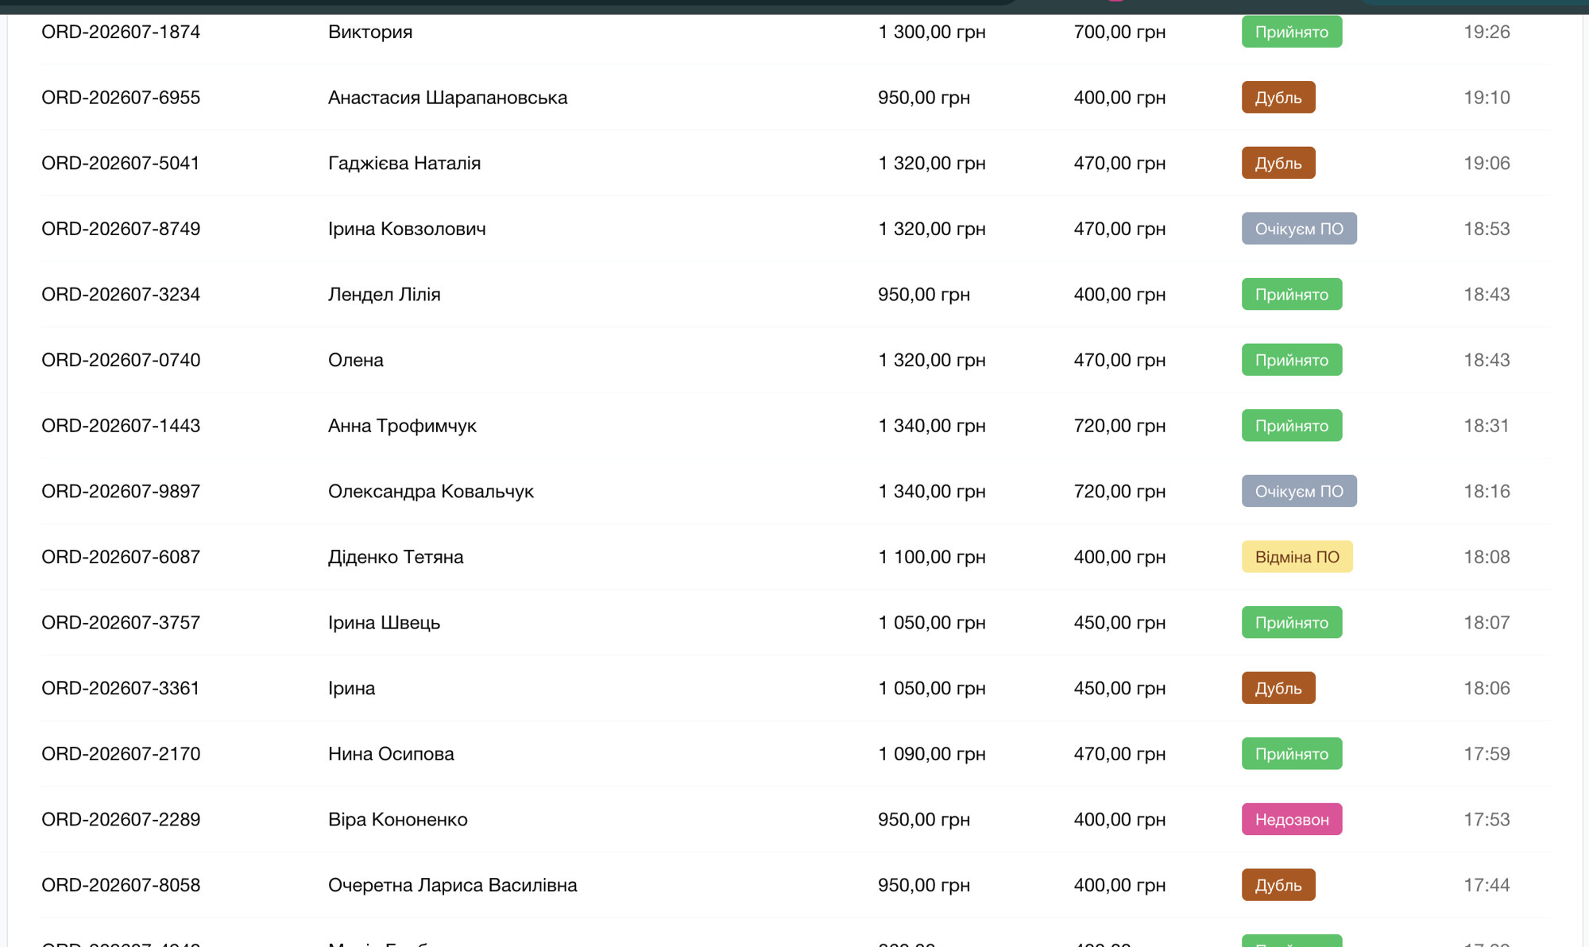Click the pink Недозвон status badge

[x=1292, y=819]
